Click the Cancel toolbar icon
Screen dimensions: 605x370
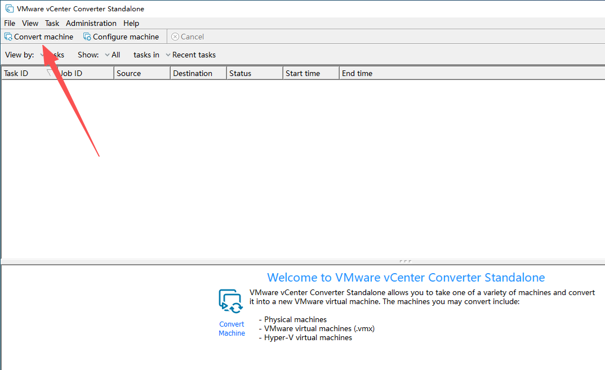(x=175, y=37)
